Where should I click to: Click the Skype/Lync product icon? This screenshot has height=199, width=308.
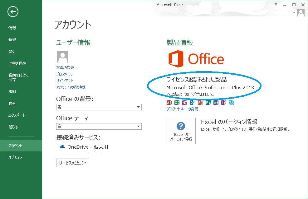pyautogui.click(x=232, y=103)
